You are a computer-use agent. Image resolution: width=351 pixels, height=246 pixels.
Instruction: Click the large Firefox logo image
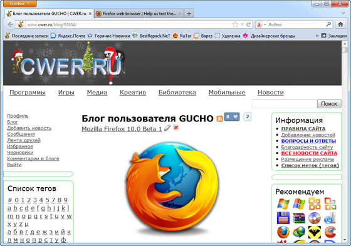click(x=172, y=187)
